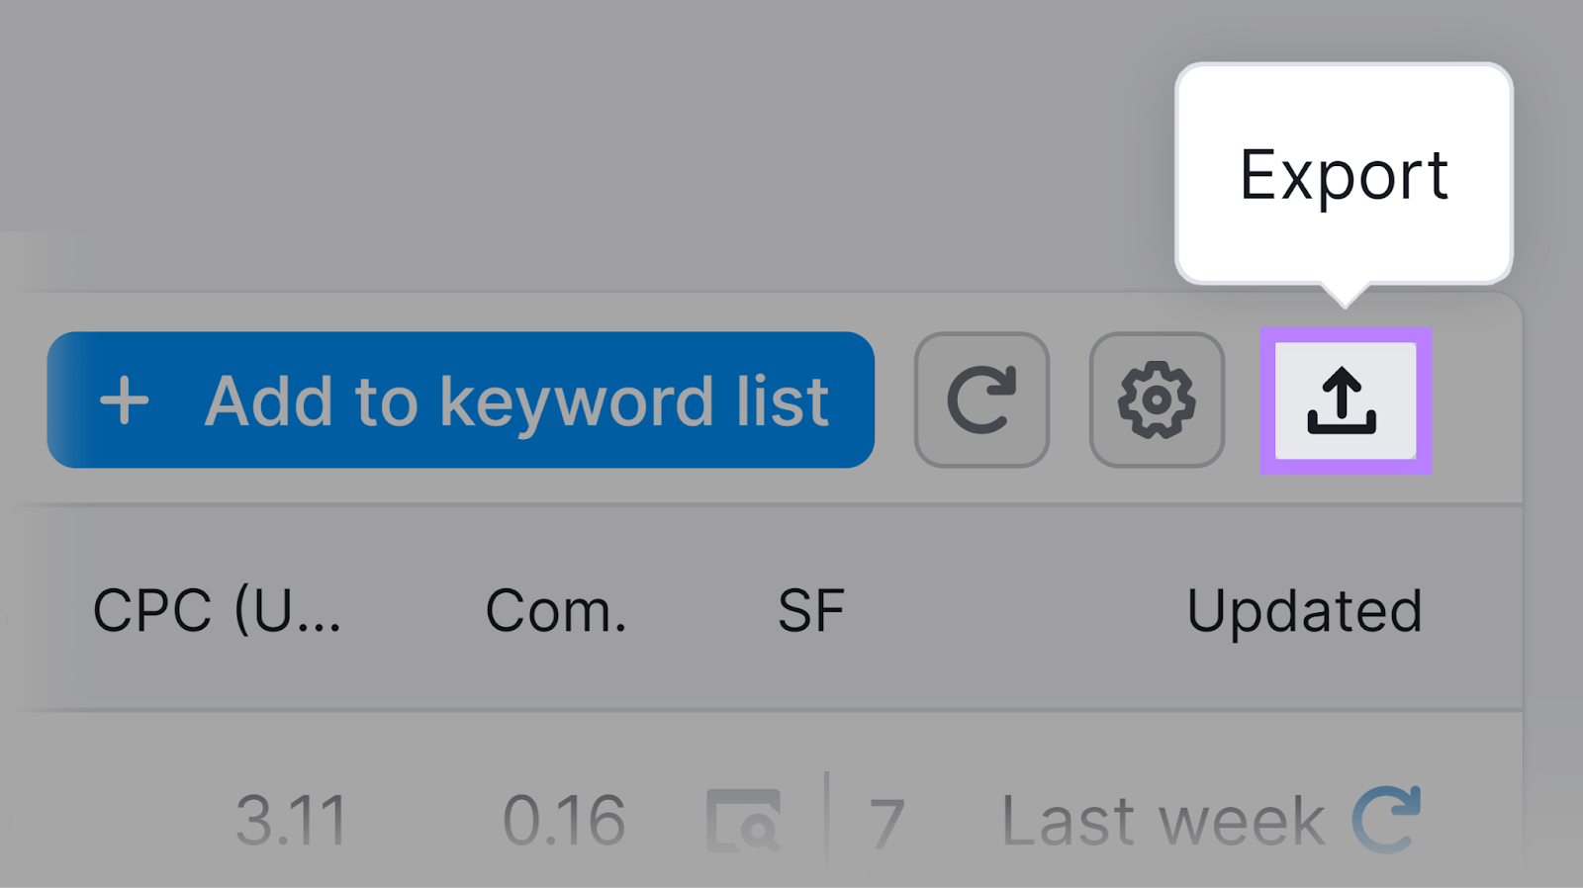The width and height of the screenshot is (1583, 888).
Task: Click the gear icon between refresh and export
Action: click(x=1157, y=400)
